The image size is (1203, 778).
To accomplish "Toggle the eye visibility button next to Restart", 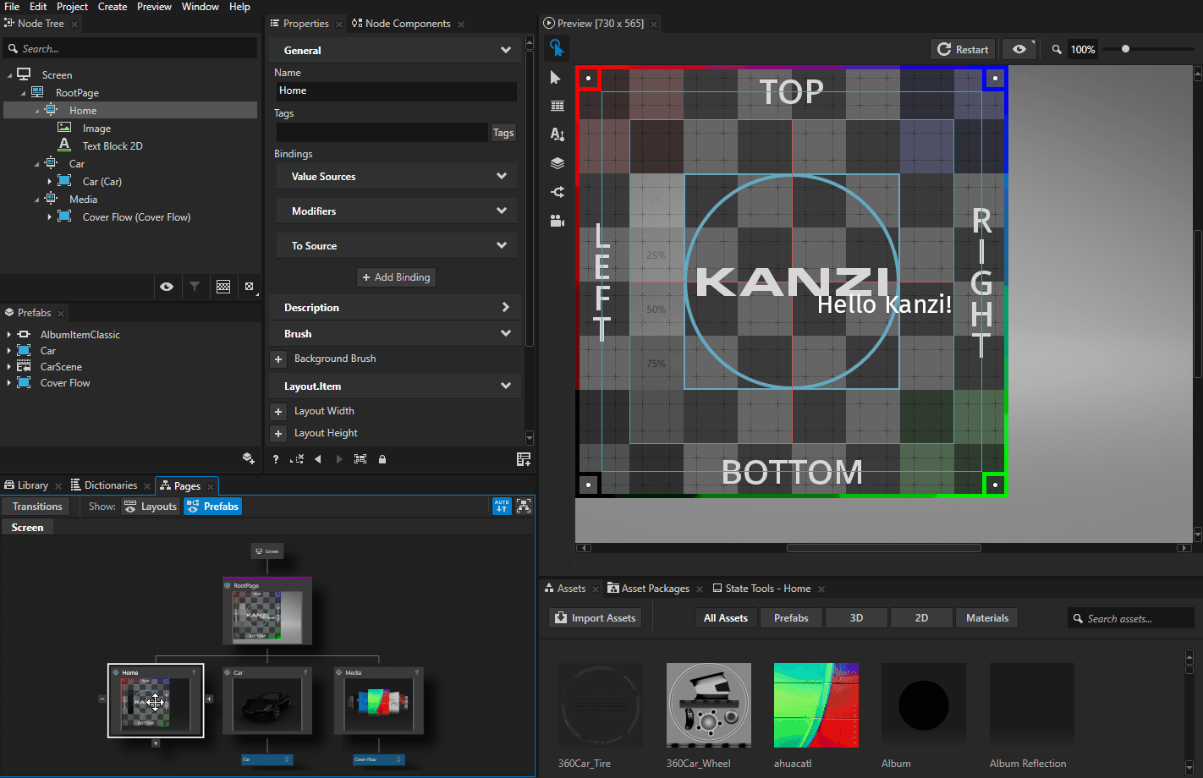I will pyautogui.click(x=1019, y=49).
